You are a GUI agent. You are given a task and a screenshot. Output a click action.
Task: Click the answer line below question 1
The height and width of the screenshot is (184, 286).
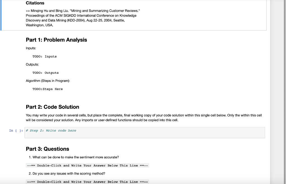click(87, 165)
